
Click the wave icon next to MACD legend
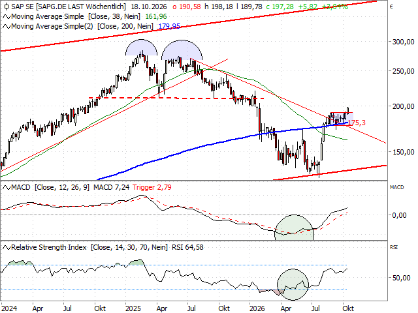click(x=7, y=188)
